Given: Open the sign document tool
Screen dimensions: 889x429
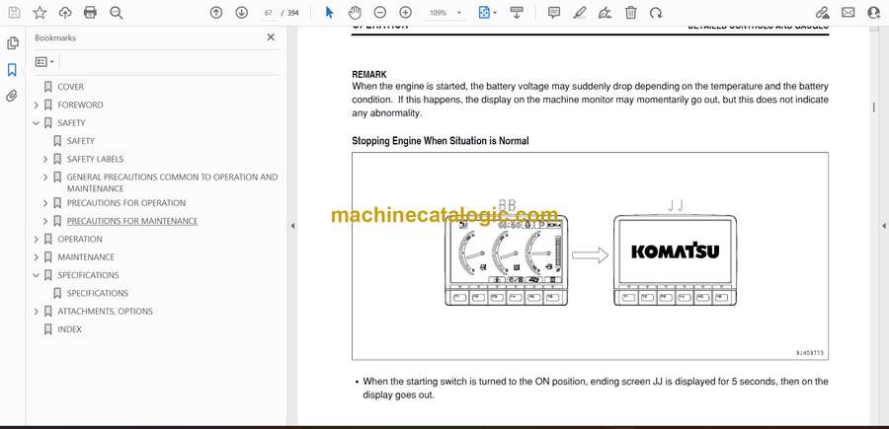Looking at the screenshot, I should coord(605,13).
